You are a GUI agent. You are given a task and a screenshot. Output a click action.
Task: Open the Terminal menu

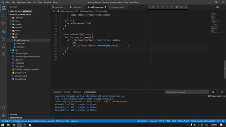pyautogui.click(x=47, y=2)
